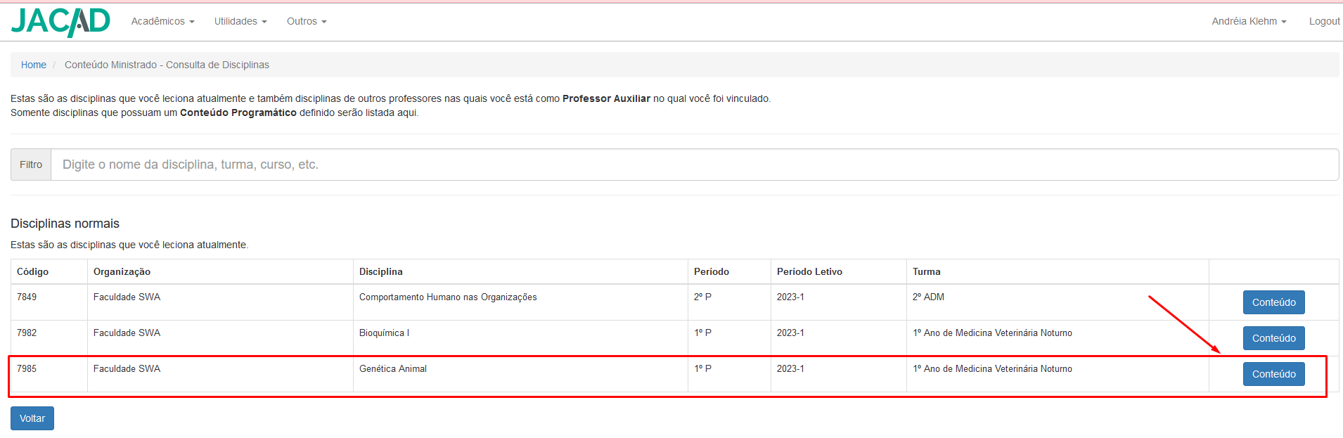Click the 2º P period cell
This screenshot has width=1343, height=438.
coord(729,302)
